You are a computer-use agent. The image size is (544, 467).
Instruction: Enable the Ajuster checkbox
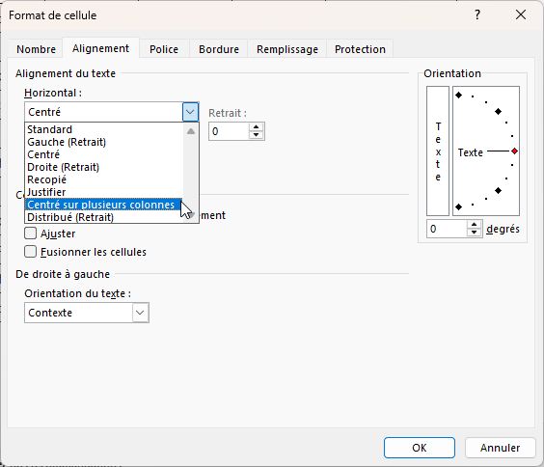click(31, 233)
